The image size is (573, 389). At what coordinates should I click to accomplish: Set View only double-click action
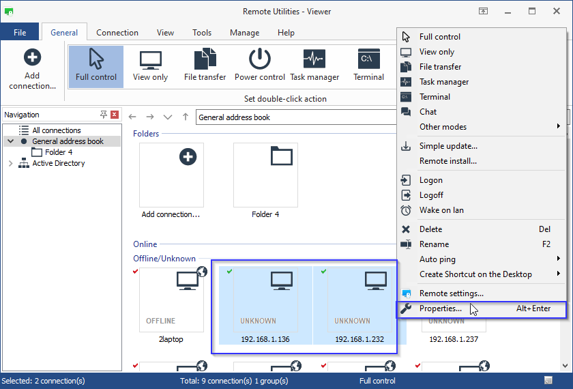150,66
